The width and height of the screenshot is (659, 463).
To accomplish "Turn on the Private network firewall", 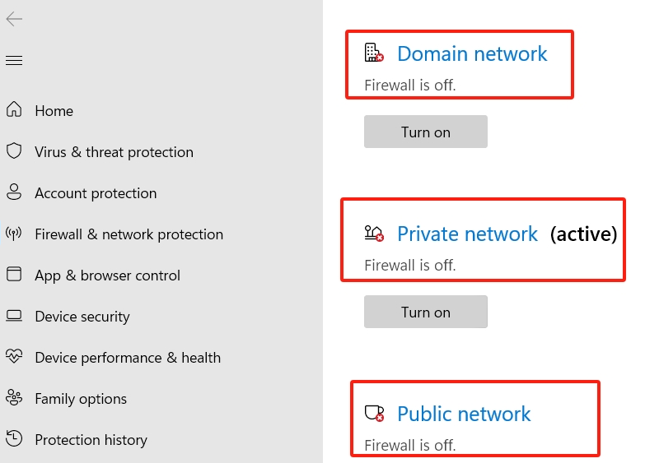I will click(426, 312).
